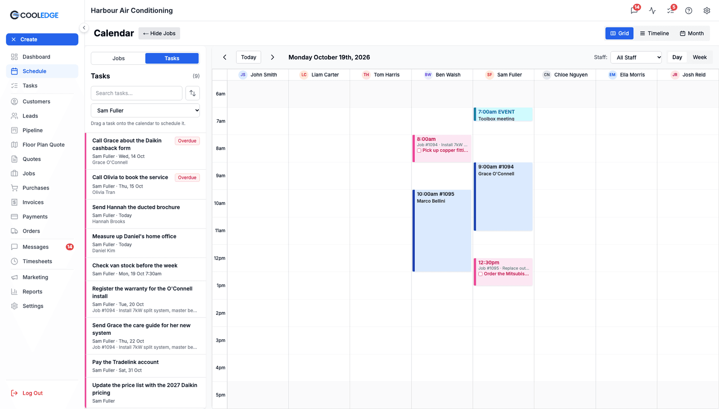
Task: Select Register the warranty for O'Connell task
Action: (146, 299)
